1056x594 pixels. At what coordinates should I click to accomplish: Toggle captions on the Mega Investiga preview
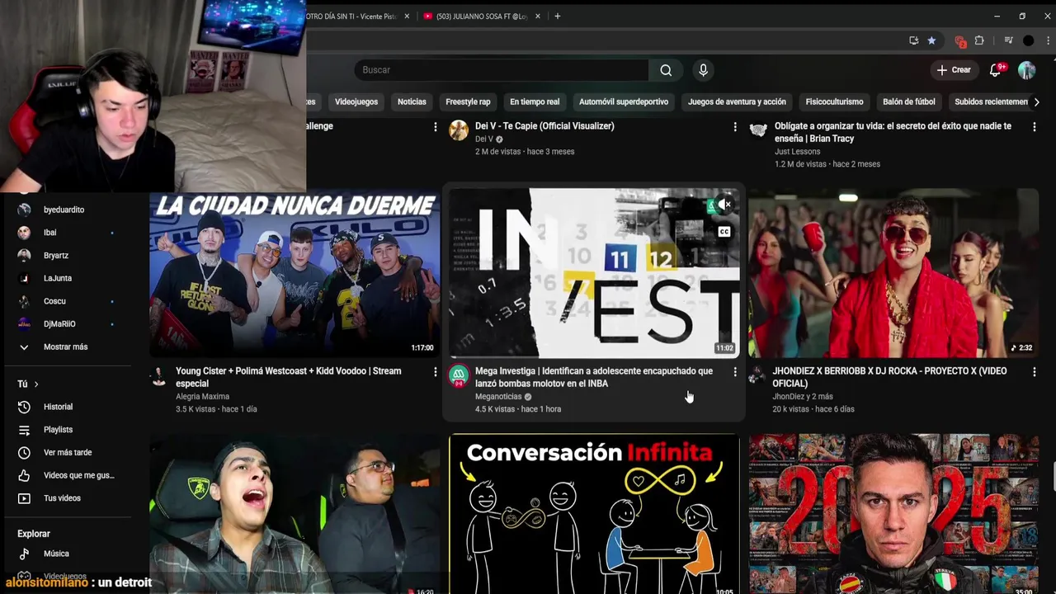click(724, 232)
